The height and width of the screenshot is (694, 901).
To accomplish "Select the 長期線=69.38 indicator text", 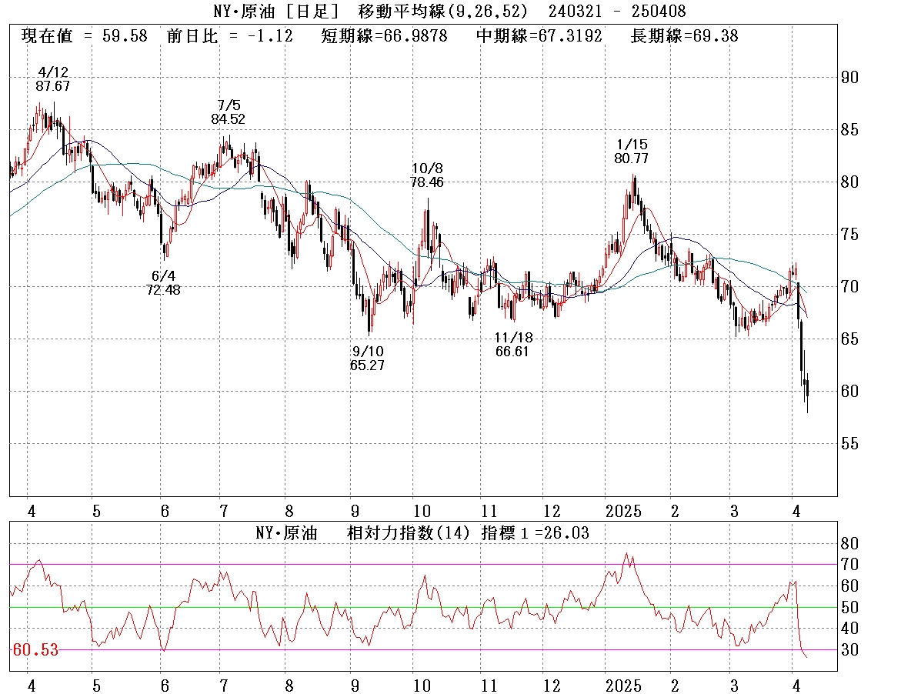I will click(x=684, y=36).
